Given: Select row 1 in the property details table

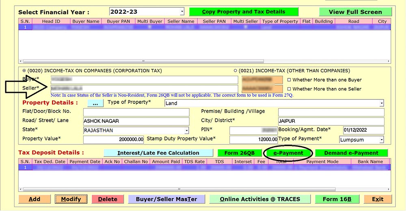Looking at the screenshot, I should click(205, 27).
